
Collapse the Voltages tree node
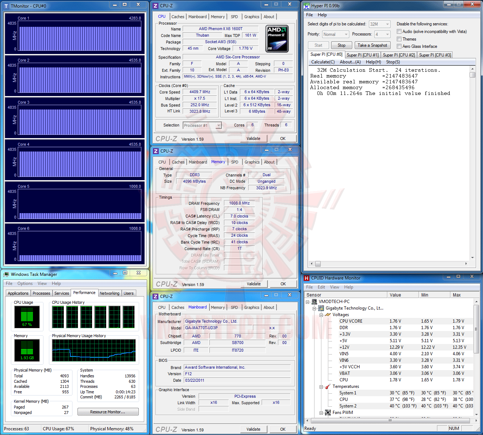(321, 315)
